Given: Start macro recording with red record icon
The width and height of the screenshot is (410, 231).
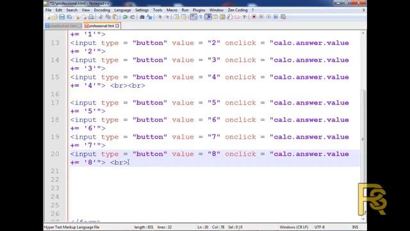Looking at the screenshot, I should pos(254,17).
